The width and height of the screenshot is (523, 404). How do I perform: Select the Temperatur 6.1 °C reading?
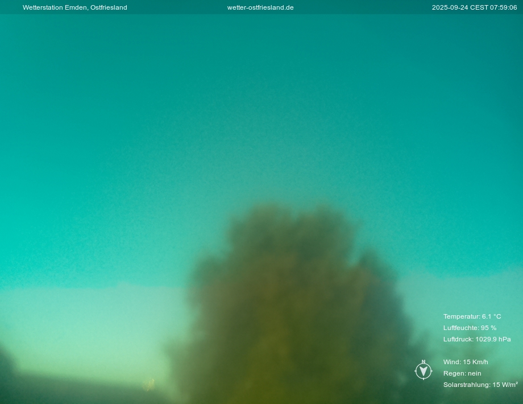point(472,316)
